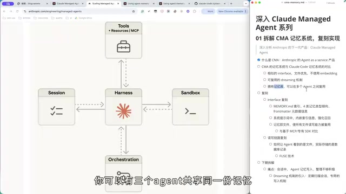The image size is (346, 194).
Task: Switch to first Using agent memory tab
Action: [x=139, y=4]
